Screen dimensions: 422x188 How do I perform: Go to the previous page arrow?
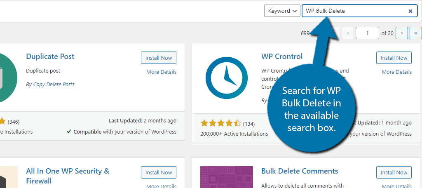point(348,33)
